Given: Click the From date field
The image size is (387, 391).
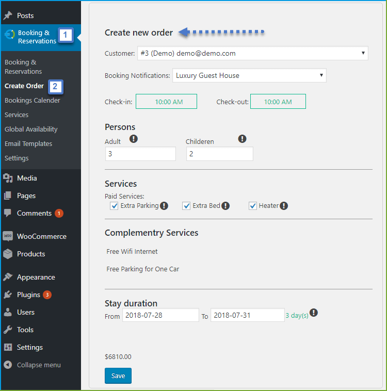Looking at the screenshot, I should click(160, 315).
